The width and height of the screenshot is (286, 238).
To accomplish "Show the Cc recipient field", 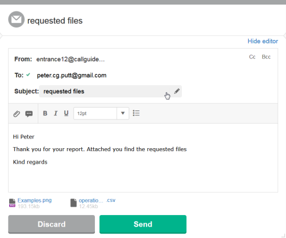I will [252, 57].
